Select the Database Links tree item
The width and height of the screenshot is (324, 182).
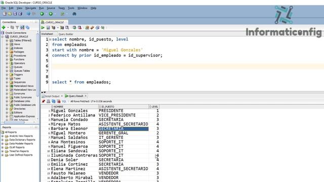point(22,101)
